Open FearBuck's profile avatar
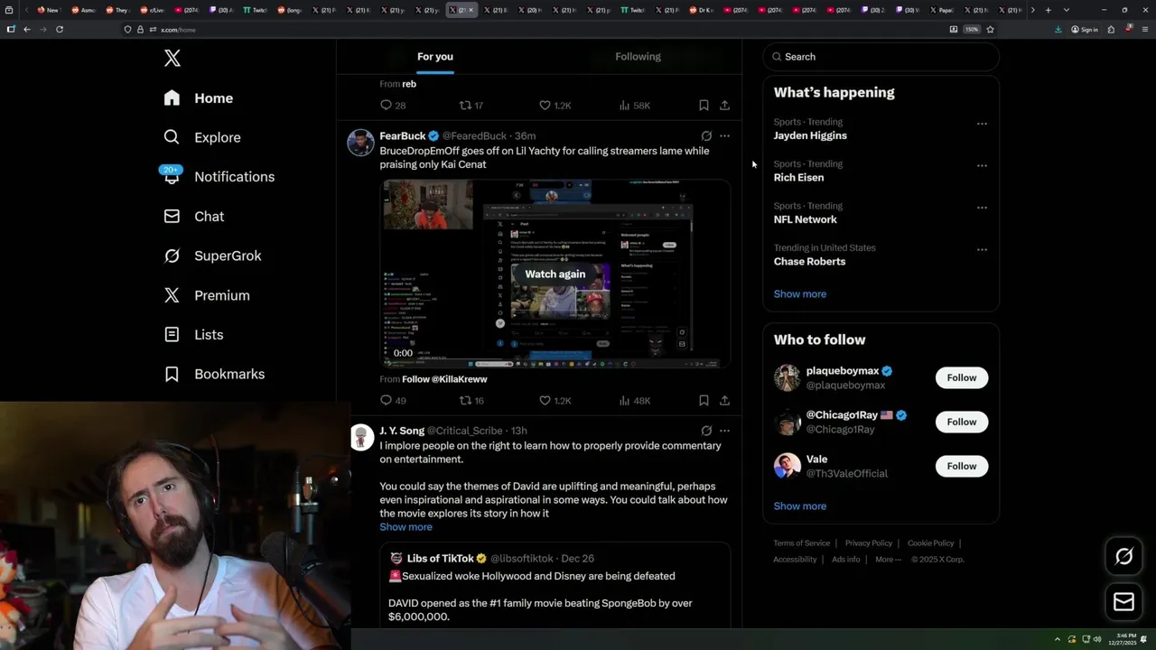The width and height of the screenshot is (1156, 650). click(360, 143)
